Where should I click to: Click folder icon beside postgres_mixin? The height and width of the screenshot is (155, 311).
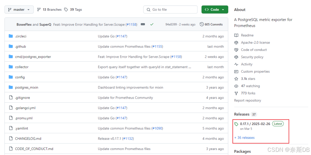tap(11, 88)
